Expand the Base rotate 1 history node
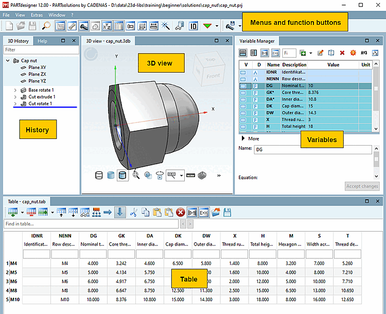Screen dimensions: 386x314 tap(15, 90)
